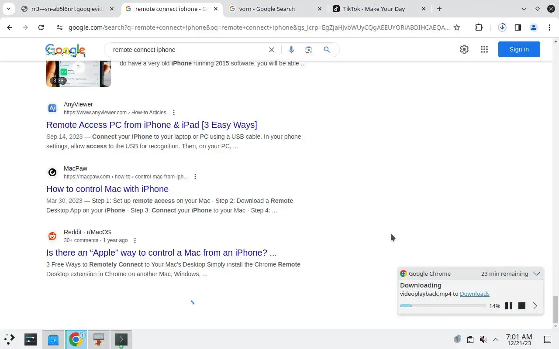Start voice search with microphone icon
The height and width of the screenshot is (349, 559).
tap(291, 50)
